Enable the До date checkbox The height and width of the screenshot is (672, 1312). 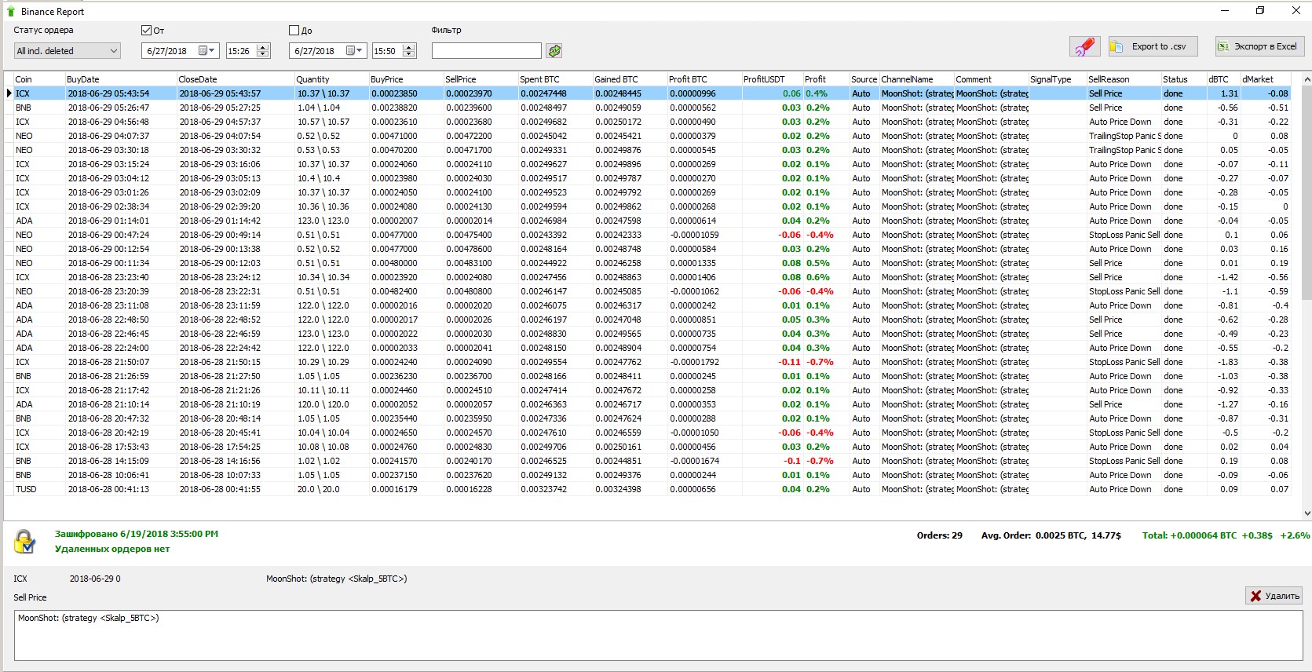[294, 31]
